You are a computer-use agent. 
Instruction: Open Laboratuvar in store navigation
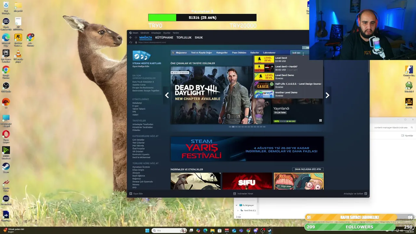(x=269, y=53)
